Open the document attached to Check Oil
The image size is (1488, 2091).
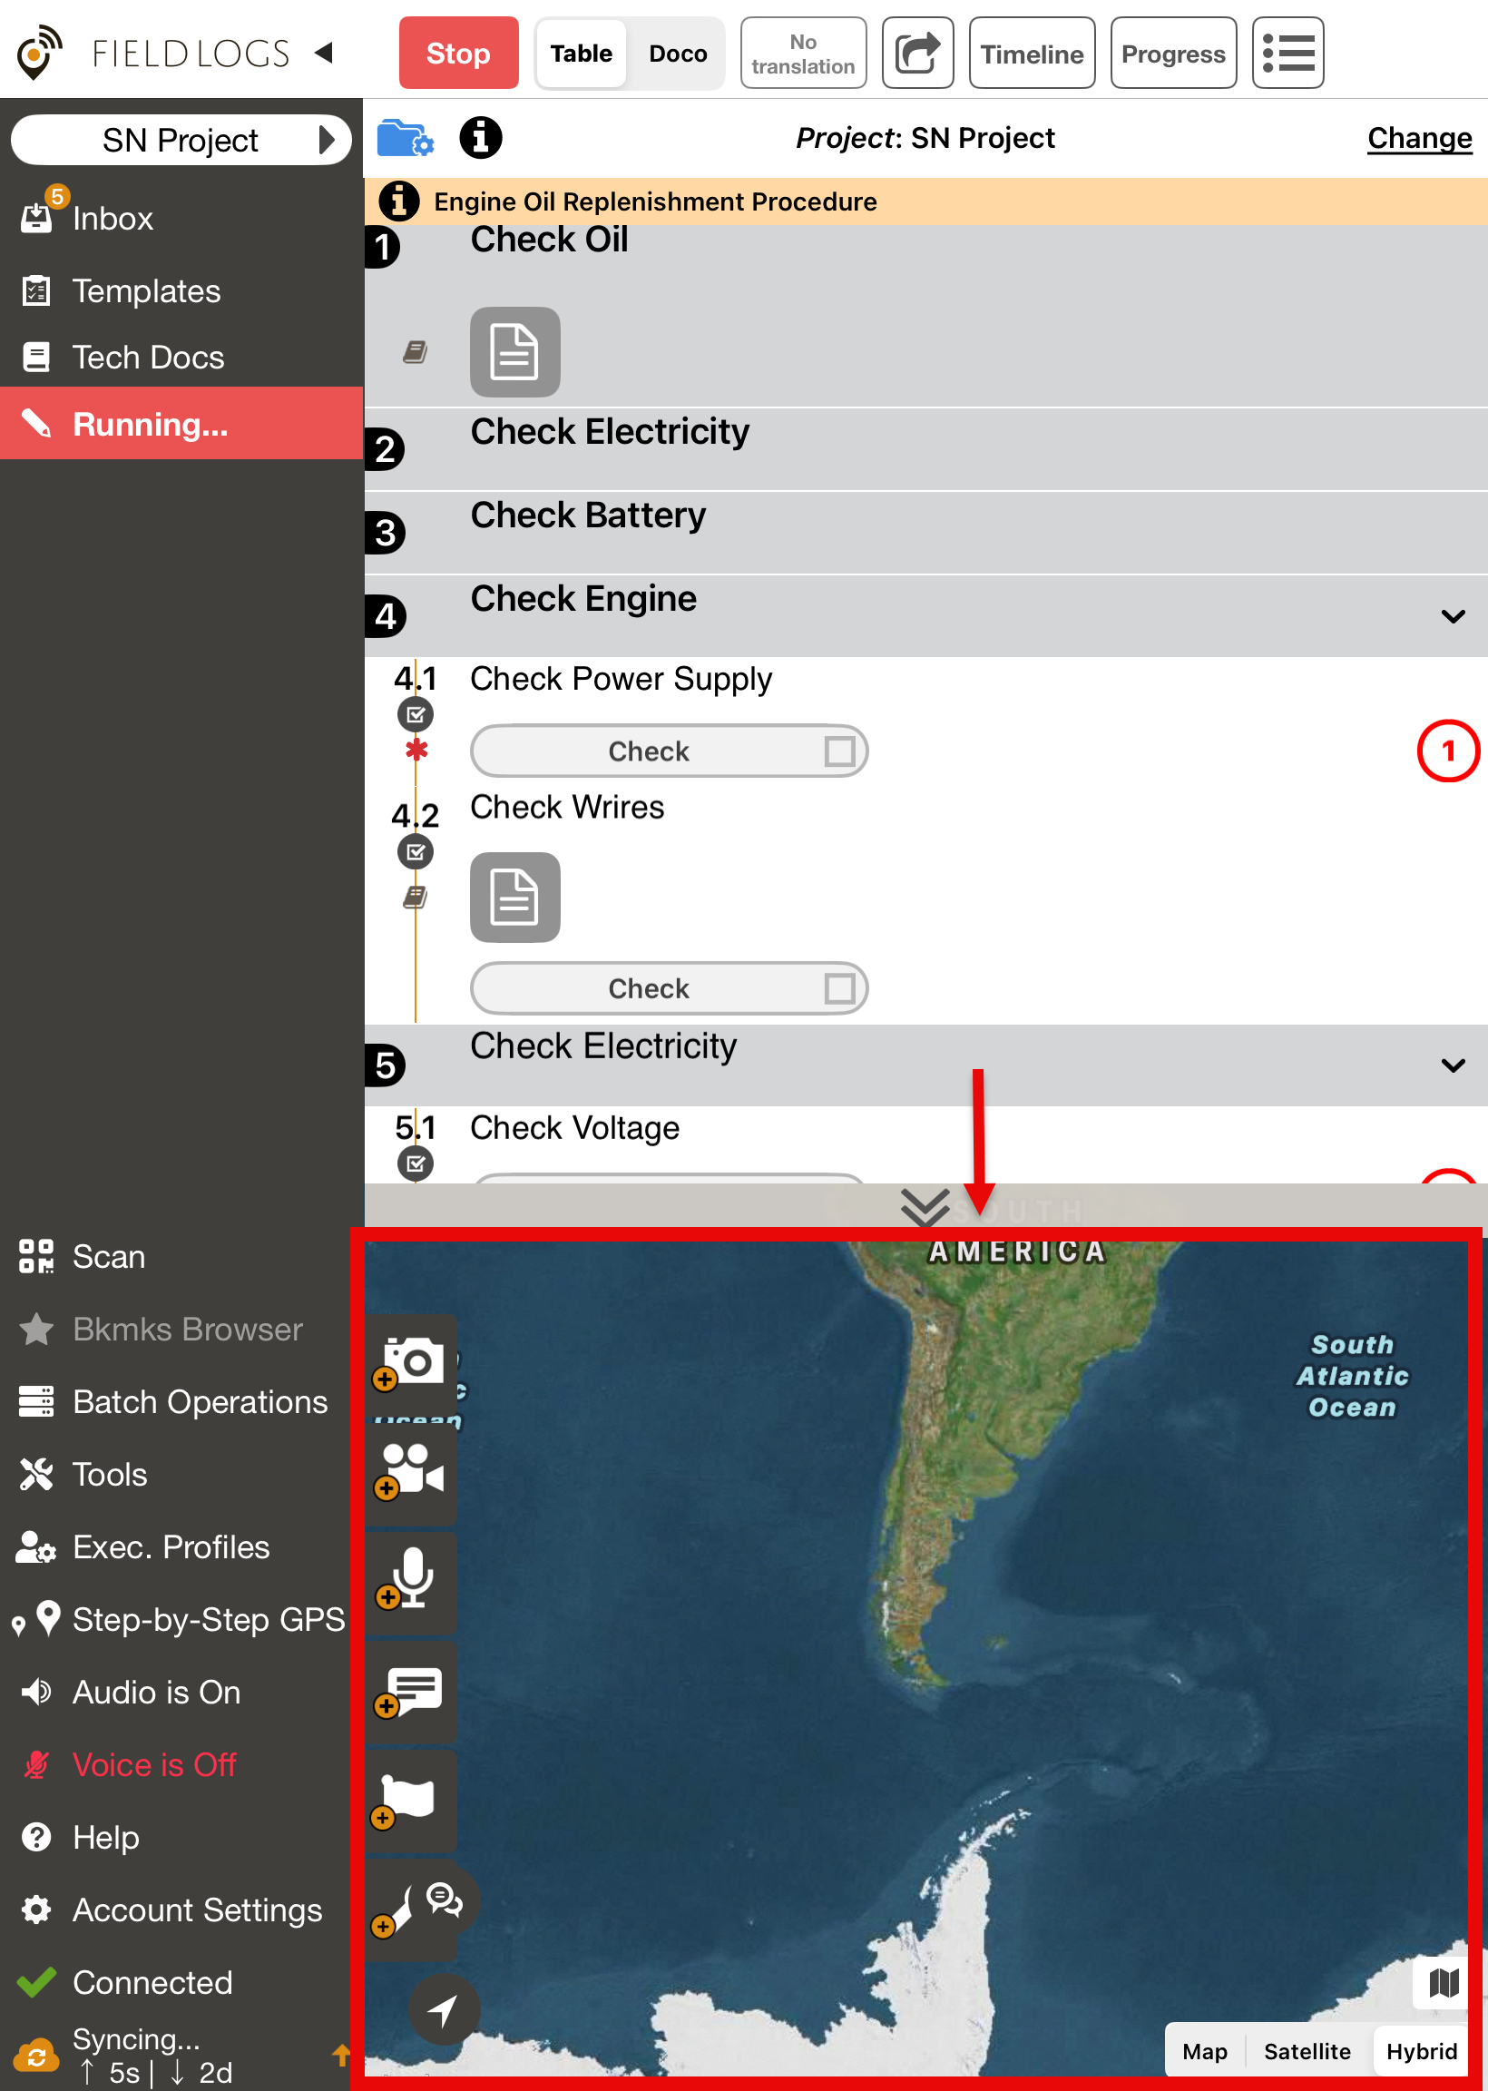coord(515,352)
